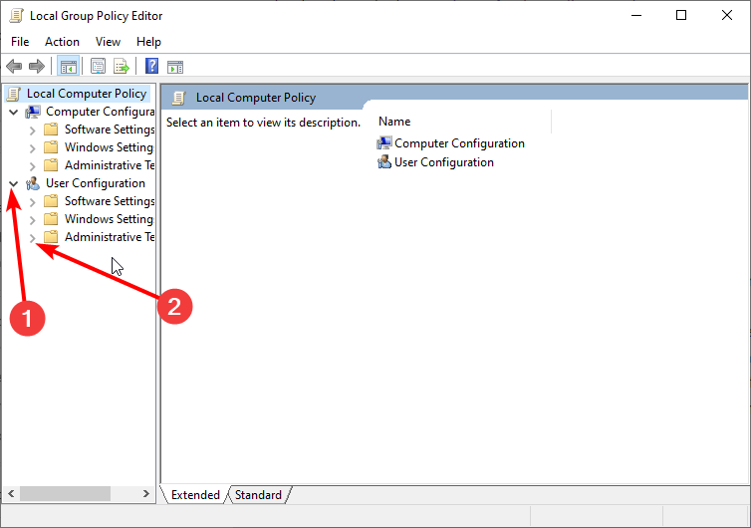Close the Local Group Policy Editor window
The image size is (751, 528).
pyautogui.click(x=726, y=16)
